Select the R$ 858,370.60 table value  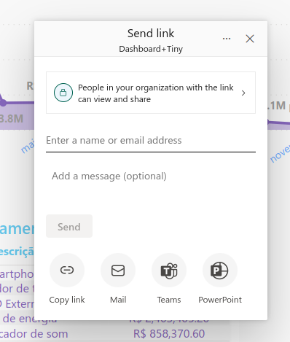(x=169, y=334)
